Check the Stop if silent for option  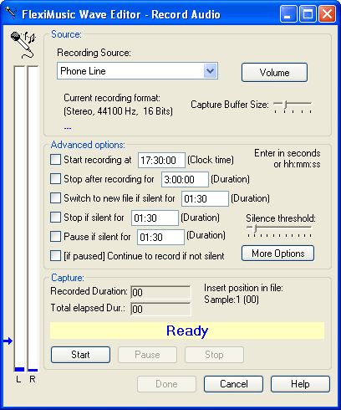55,218
